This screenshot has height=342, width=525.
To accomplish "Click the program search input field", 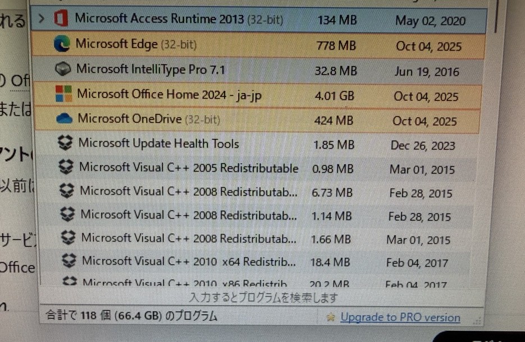I will 264,298.
